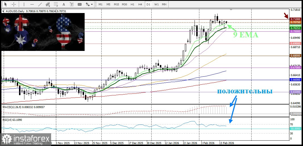
Task: Click the 30 Dec 2025 date label
Action: click(154, 143)
